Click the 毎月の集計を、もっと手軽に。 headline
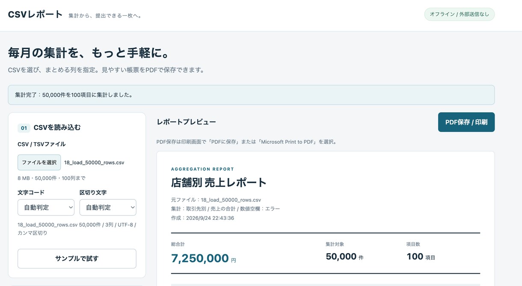The height and width of the screenshot is (286, 522). [89, 53]
